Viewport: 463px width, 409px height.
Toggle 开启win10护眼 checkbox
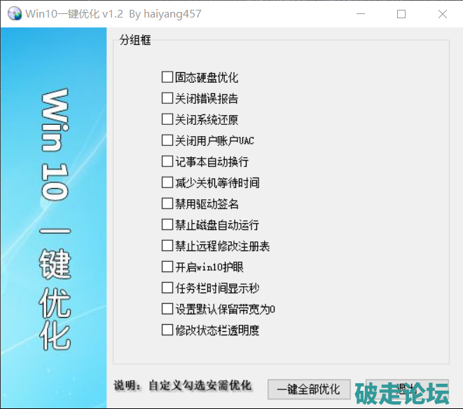point(167,267)
